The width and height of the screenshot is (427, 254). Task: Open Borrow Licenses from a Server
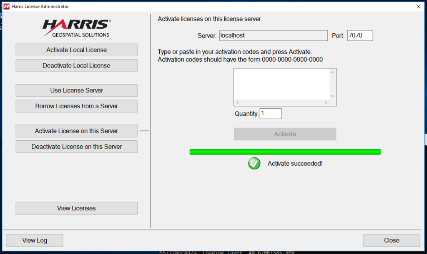77,106
